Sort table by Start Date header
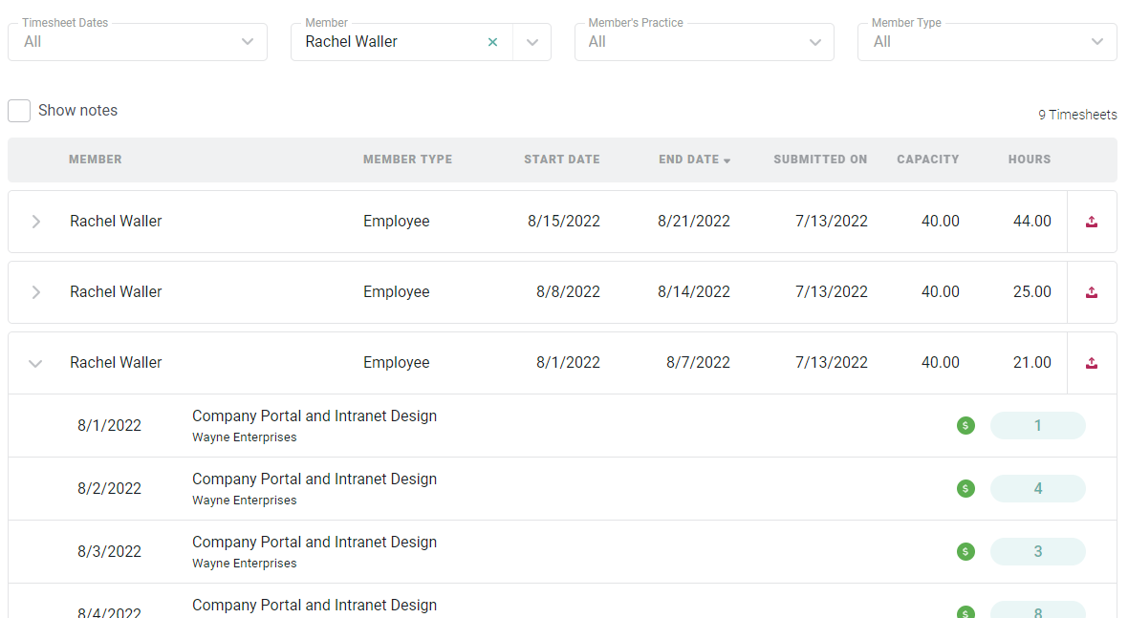This screenshot has height=618, width=1128. (x=561, y=160)
